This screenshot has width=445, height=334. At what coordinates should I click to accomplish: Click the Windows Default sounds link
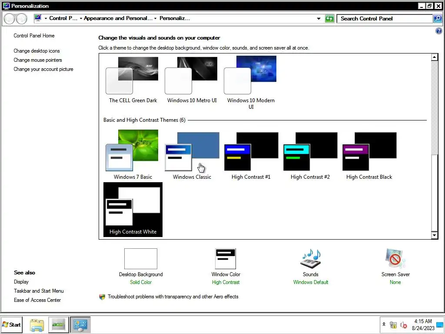pos(310,282)
